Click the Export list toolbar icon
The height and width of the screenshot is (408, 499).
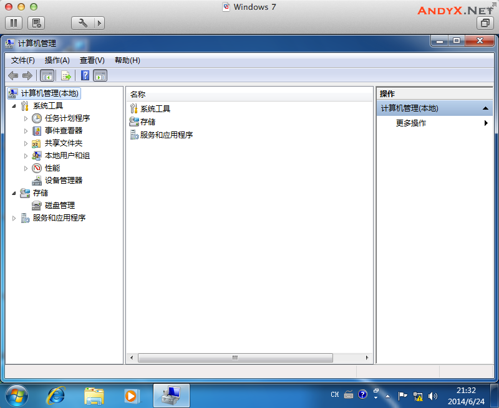point(66,75)
